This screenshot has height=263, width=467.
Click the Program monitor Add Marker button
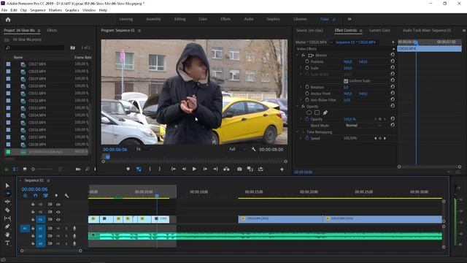128,169
